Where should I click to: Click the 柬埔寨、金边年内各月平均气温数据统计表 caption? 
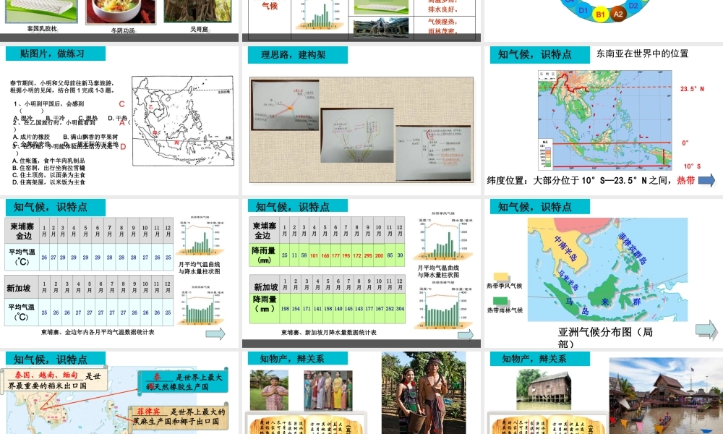98,332
